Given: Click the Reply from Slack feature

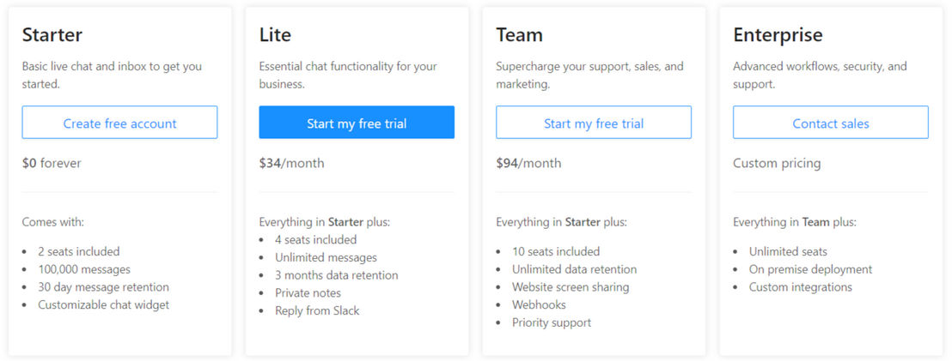Looking at the screenshot, I should [x=317, y=310].
